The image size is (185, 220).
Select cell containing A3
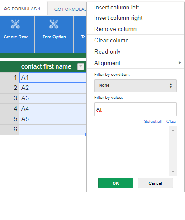pos(53,98)
